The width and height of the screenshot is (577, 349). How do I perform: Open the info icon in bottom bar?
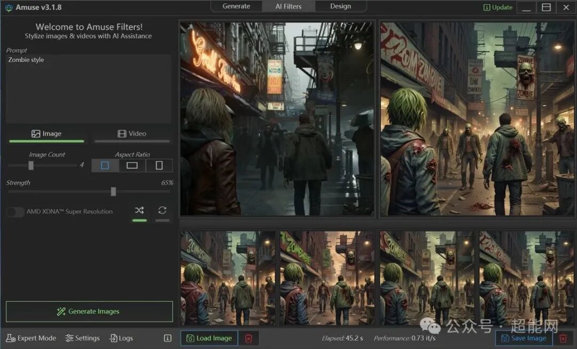167,338
